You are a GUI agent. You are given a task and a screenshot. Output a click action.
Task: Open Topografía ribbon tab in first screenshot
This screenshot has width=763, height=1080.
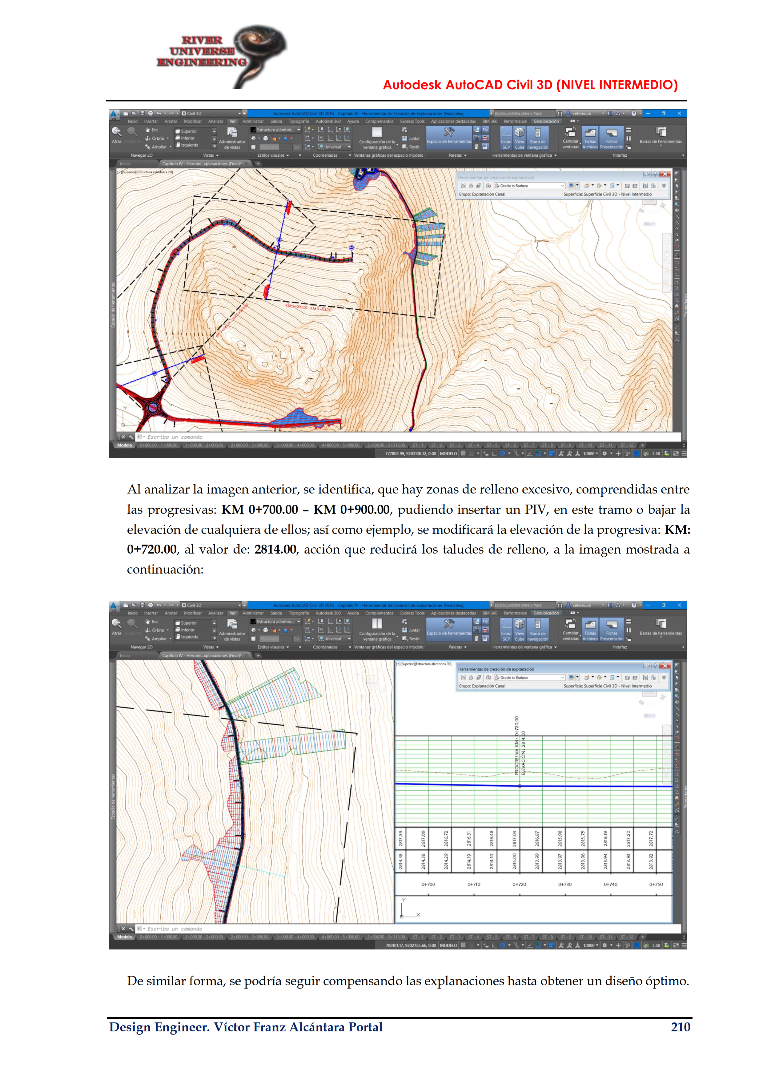pos(299,121)
